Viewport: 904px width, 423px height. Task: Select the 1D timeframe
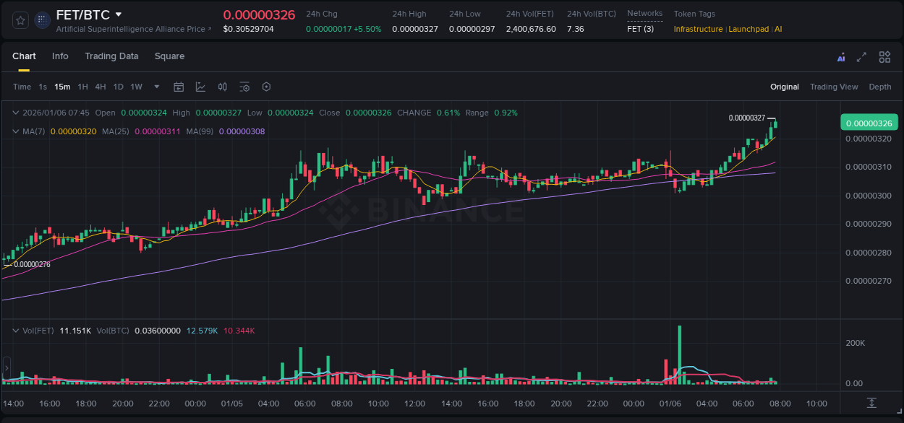point(118,86)
